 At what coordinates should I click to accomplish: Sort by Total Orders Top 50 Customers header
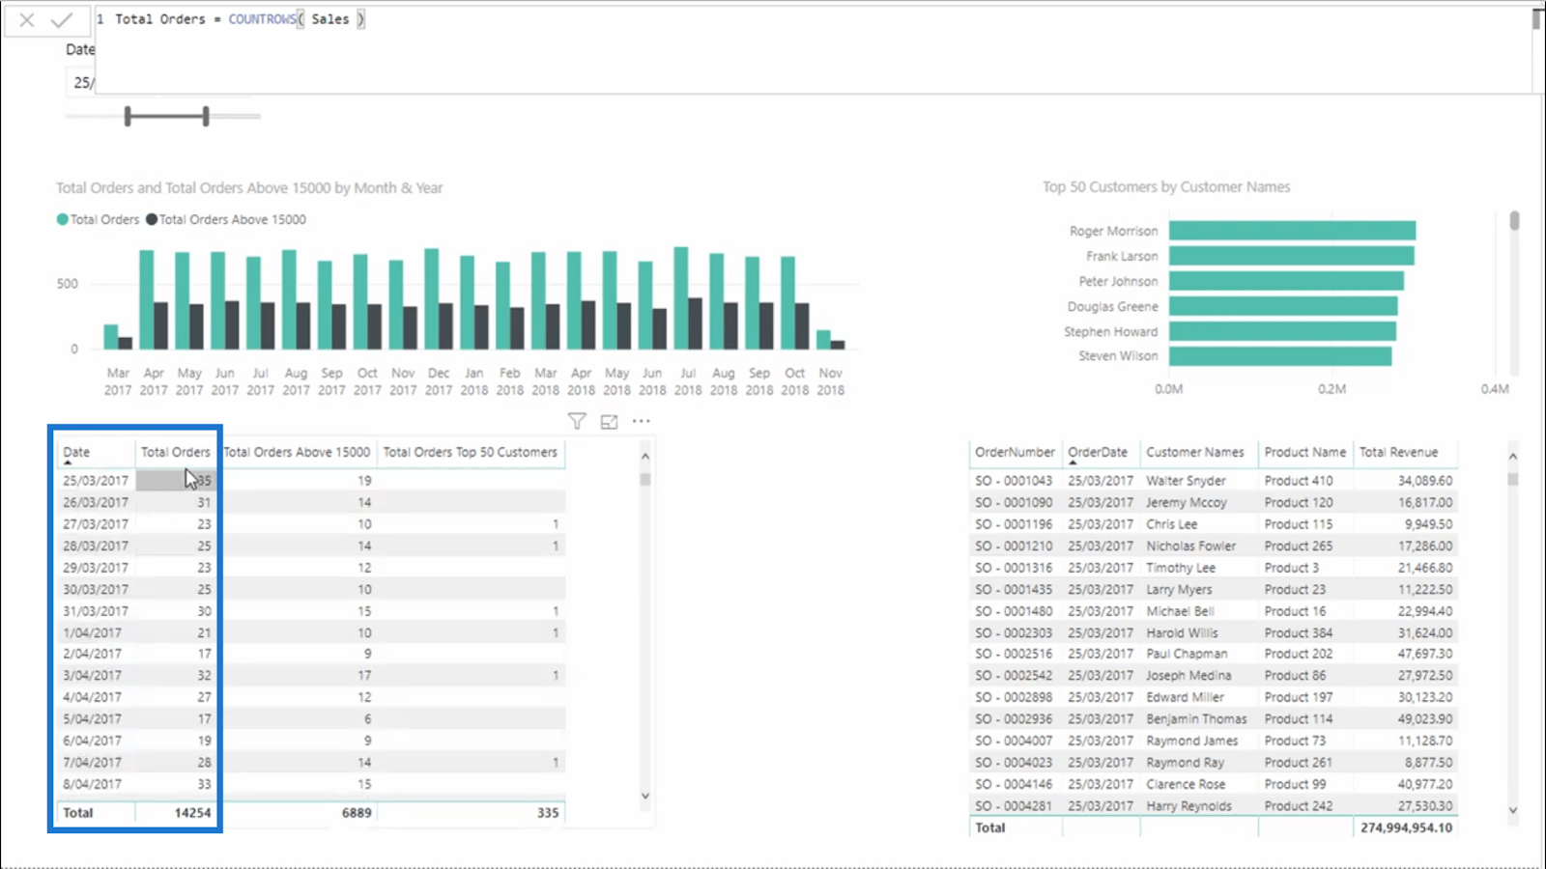coord(471,452)
